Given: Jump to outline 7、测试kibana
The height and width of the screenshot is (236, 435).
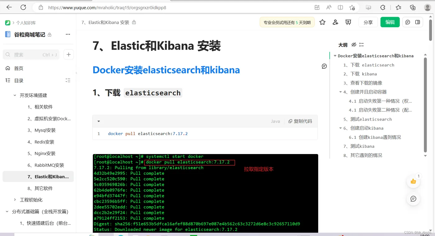Looking at the screenshot, I should [x=359, y=146].
